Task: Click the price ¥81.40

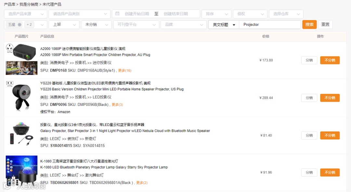Action: pyautogui.click(x=266, y=135)
